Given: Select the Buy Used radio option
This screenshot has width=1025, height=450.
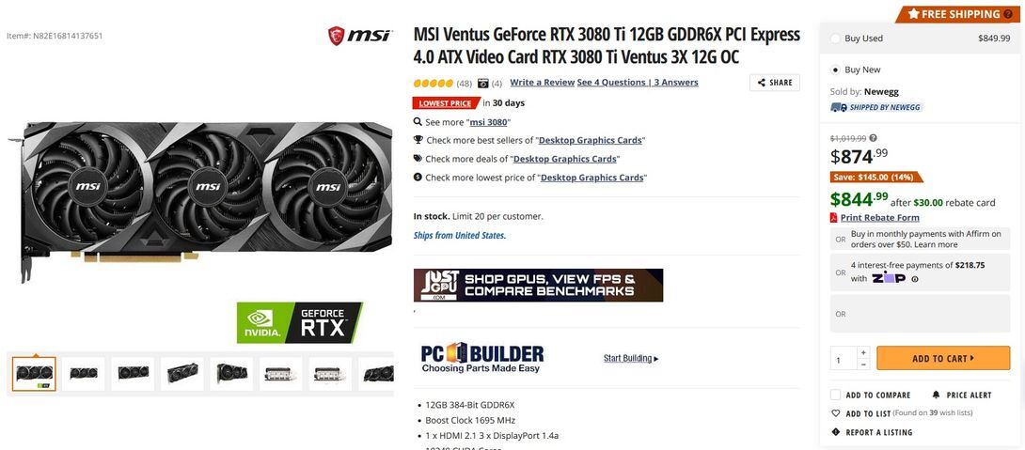Looking at the screenshot, I should click(835, 39).
